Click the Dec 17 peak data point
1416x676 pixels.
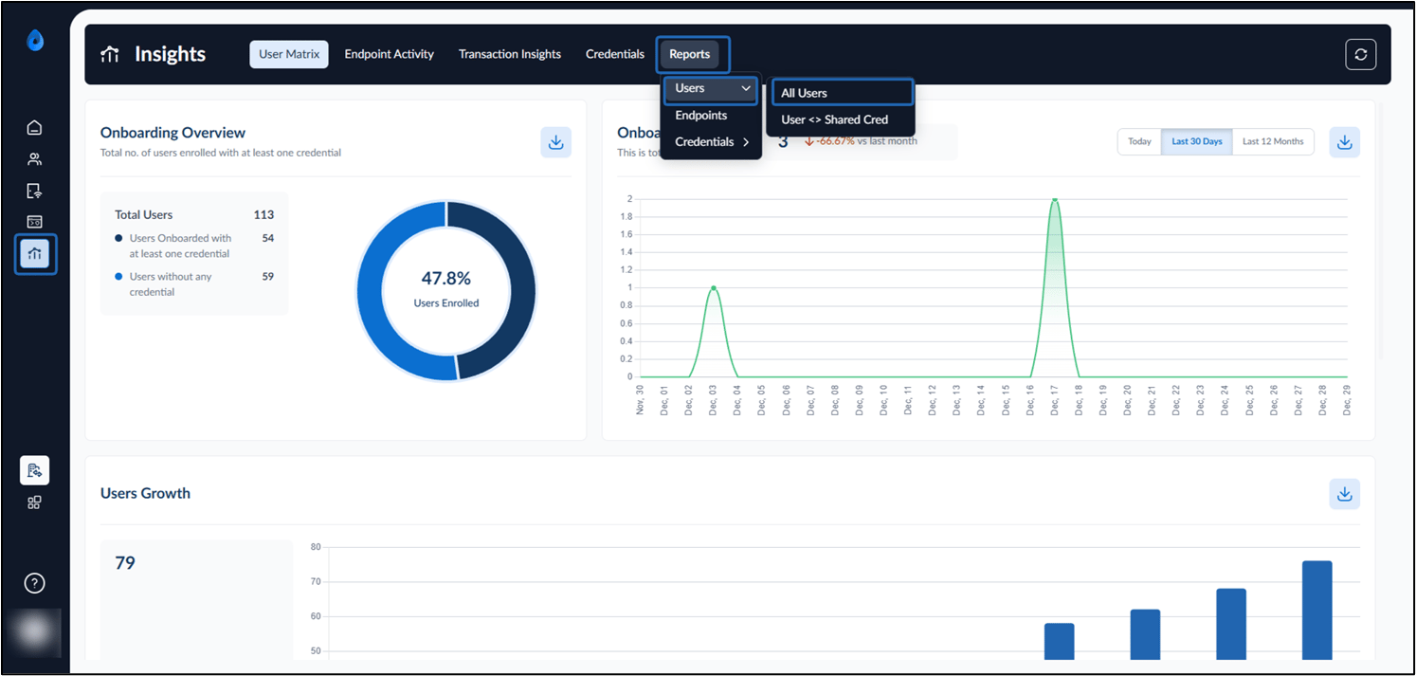coord(1054,199)
